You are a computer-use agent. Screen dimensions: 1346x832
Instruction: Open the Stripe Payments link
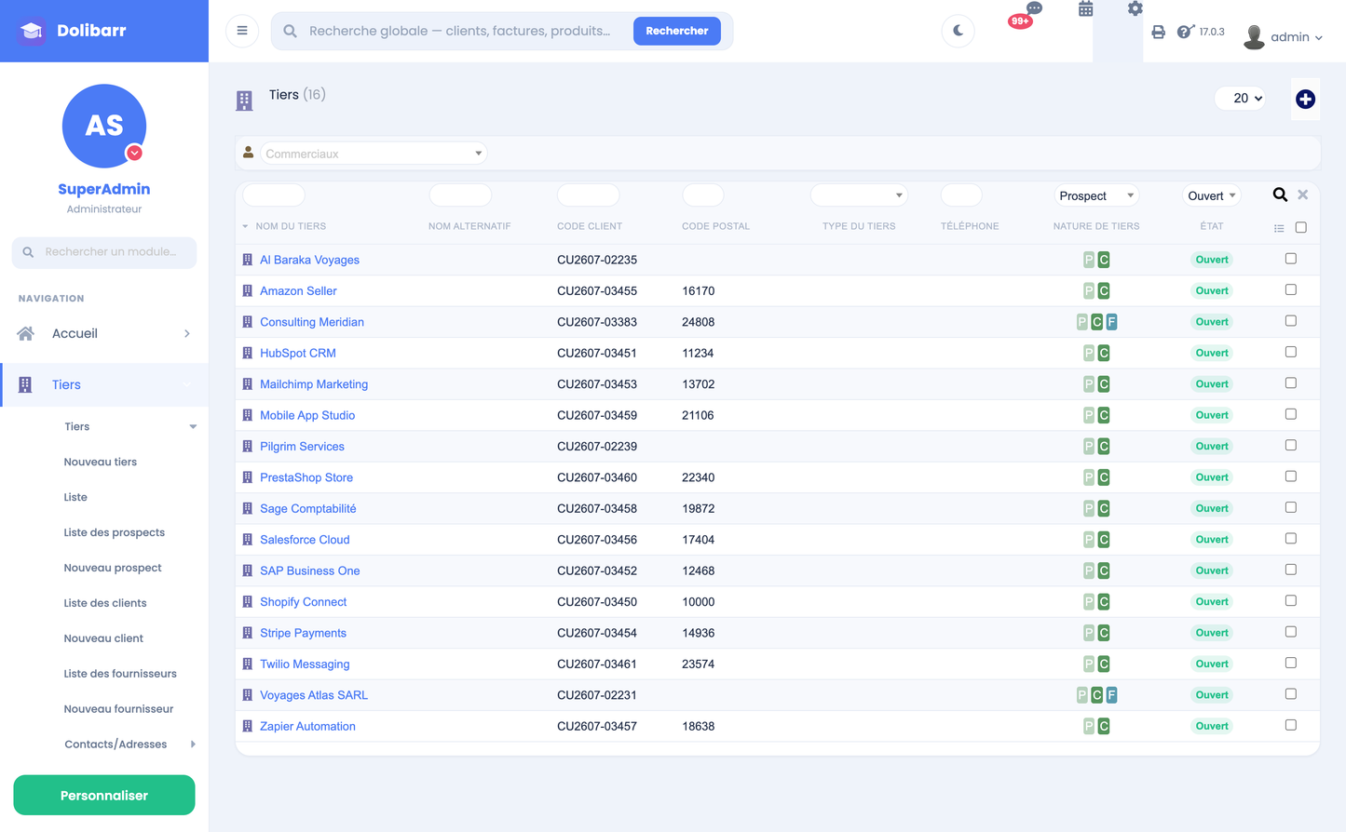pos(303,633)
